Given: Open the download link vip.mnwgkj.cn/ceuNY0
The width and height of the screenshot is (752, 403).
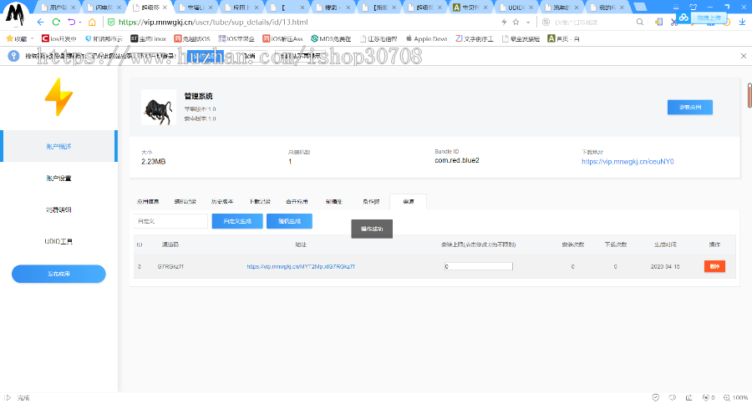Looking at the screenshot, I should (628, 162).
